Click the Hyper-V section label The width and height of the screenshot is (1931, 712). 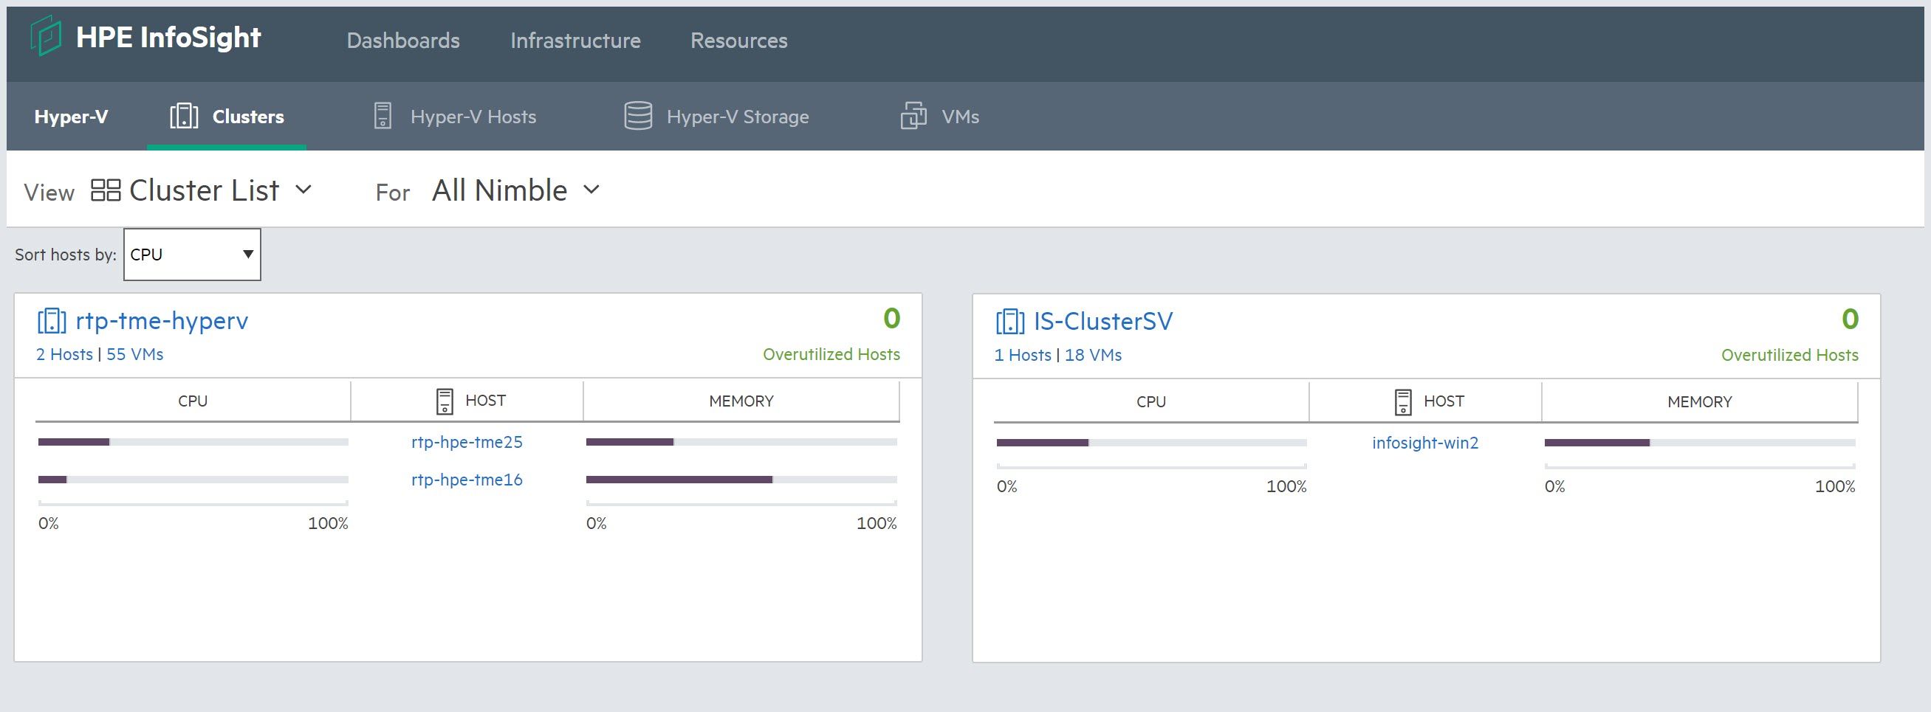(71, 117)
